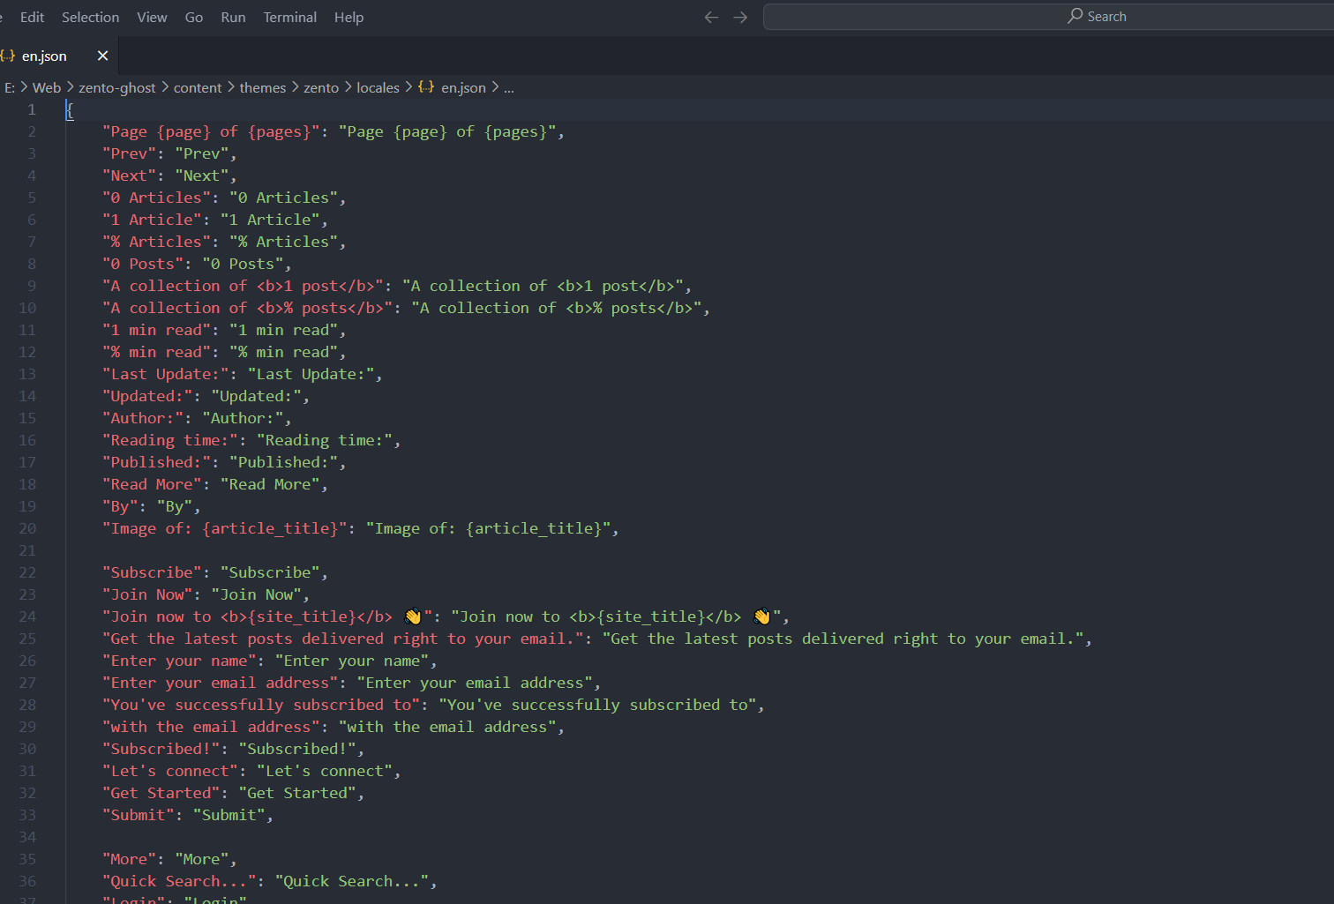Open the Terminal menu
Screen dimensions: 1334x904
tap(289, 17)
